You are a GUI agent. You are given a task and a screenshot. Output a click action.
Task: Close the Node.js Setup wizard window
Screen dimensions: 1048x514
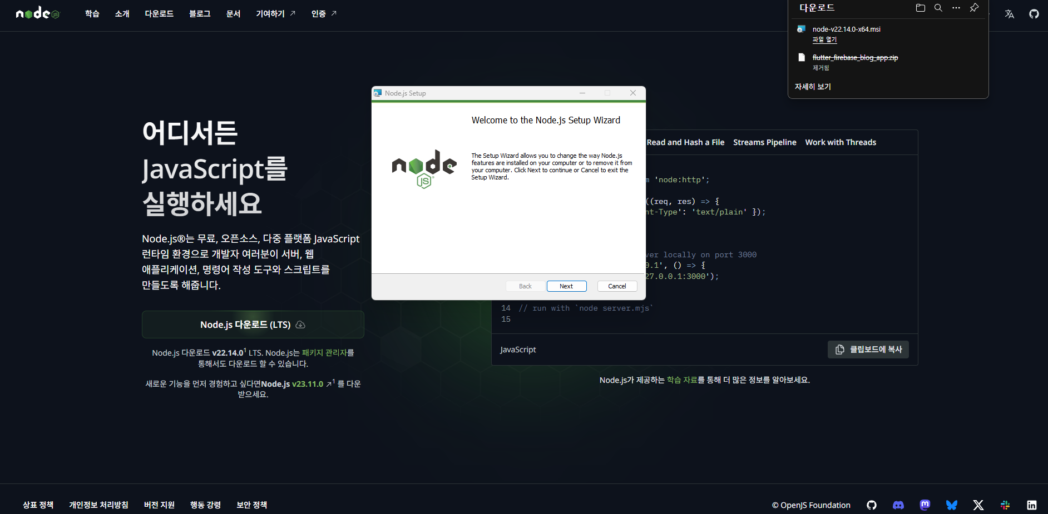(633, 93)
